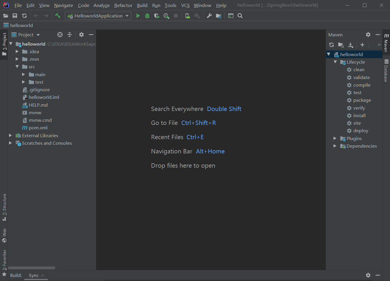Image resolution: width=390 pixels, height=281 pixels.
Task: Toggle the 1: Project side tool window
Action: point(4,44)
